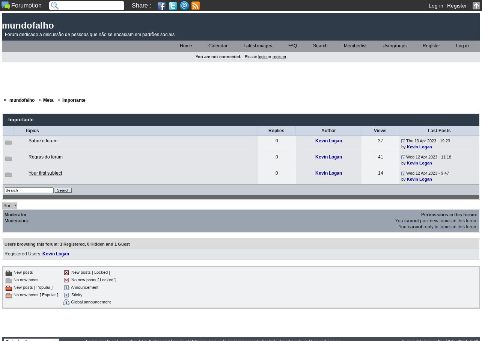
Task: Go to Memberlist in navigation bar
Action: click(x=355, y=46)
